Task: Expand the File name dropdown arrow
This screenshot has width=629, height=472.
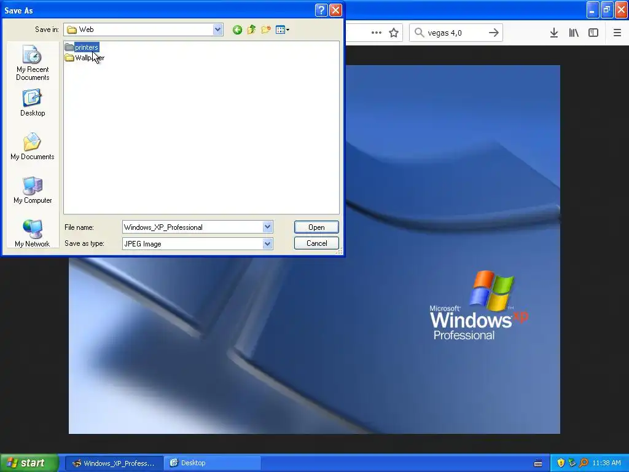Action: pos(268,227)
